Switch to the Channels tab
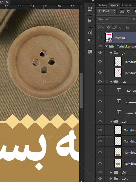Viewport: 136px width, 182px height. (127, 5)
